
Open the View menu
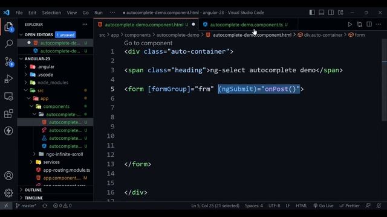[71, 13]
